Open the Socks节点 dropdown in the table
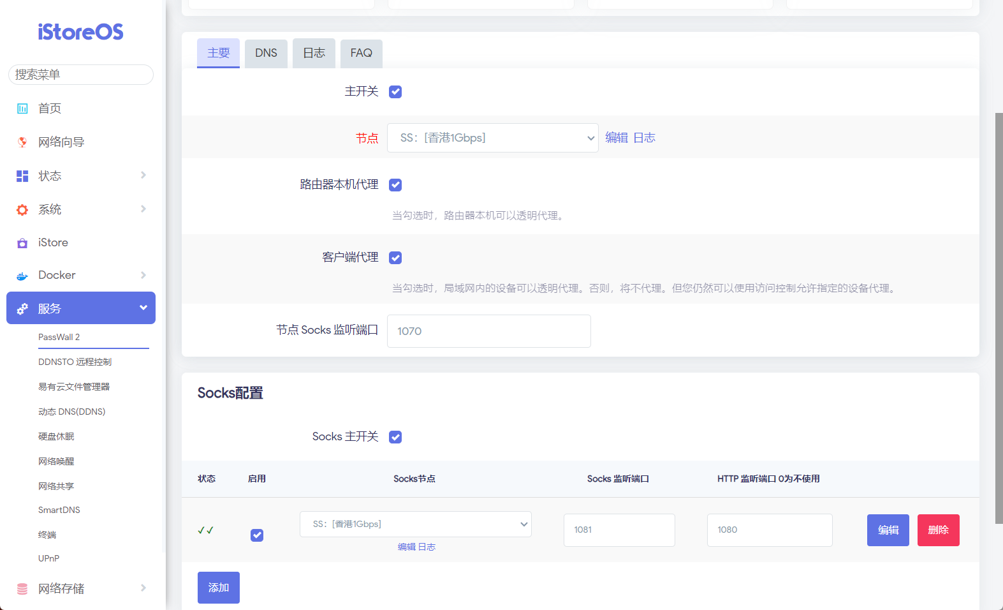 coord(416,524)
